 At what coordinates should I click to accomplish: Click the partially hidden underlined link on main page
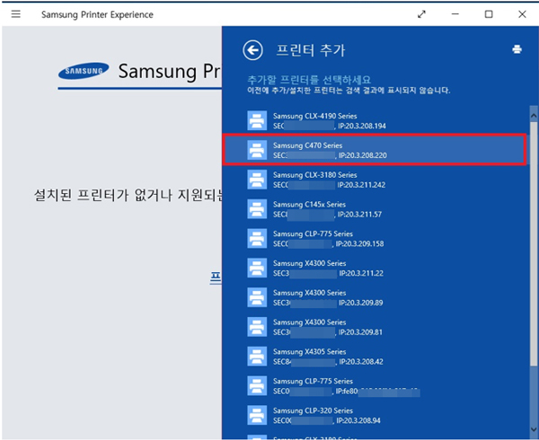coord(216,277)
